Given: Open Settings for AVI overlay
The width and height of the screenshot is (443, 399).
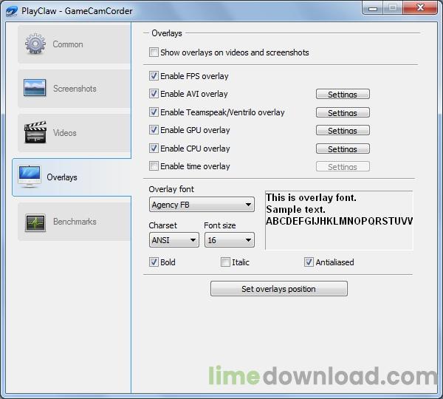Looking at the screenshot, I should [343, 94].
